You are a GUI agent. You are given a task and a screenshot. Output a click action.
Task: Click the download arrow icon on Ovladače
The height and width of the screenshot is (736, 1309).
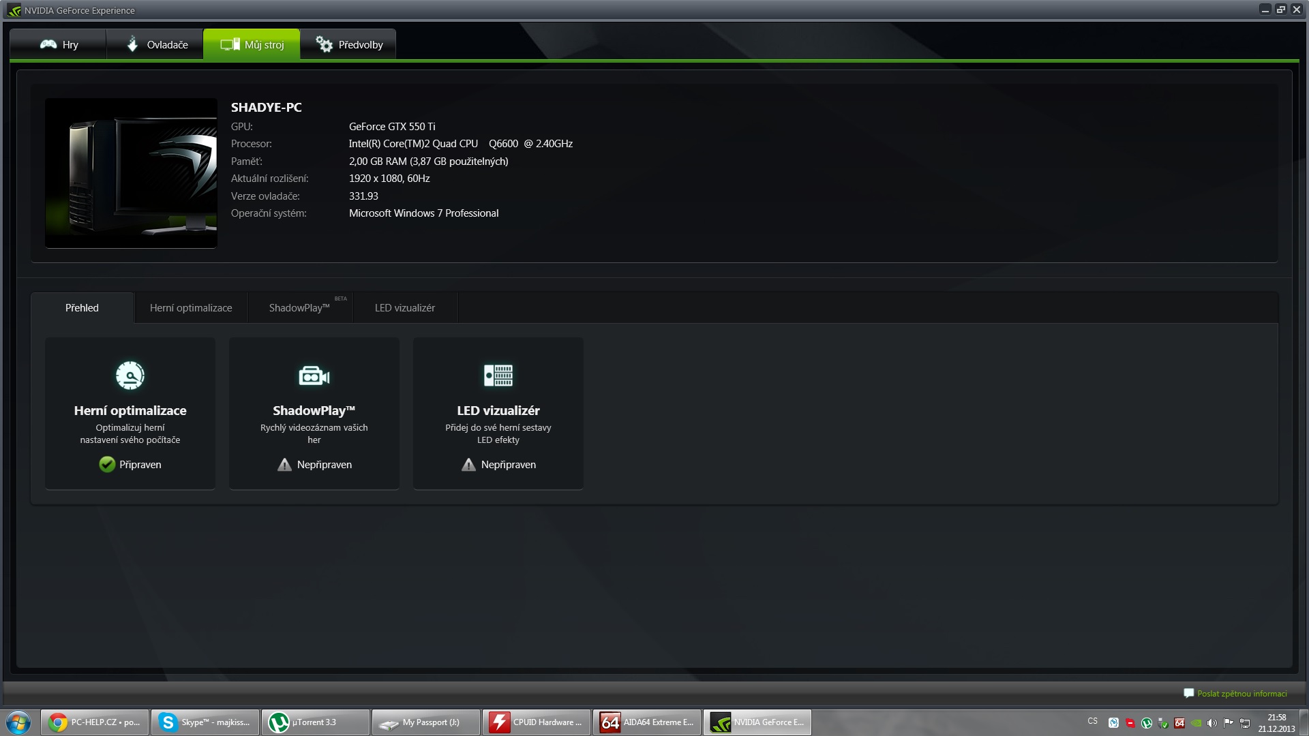[x=133, y=44]
